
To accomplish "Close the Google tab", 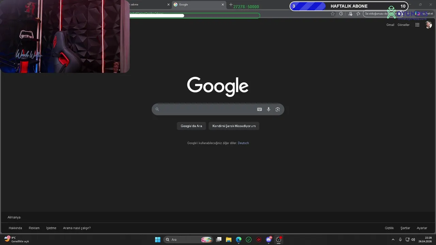I will [x=223, y=4].
